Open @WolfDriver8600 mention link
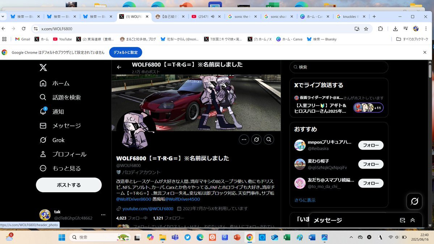Screen dimensions: 434x244 [134, 199]
